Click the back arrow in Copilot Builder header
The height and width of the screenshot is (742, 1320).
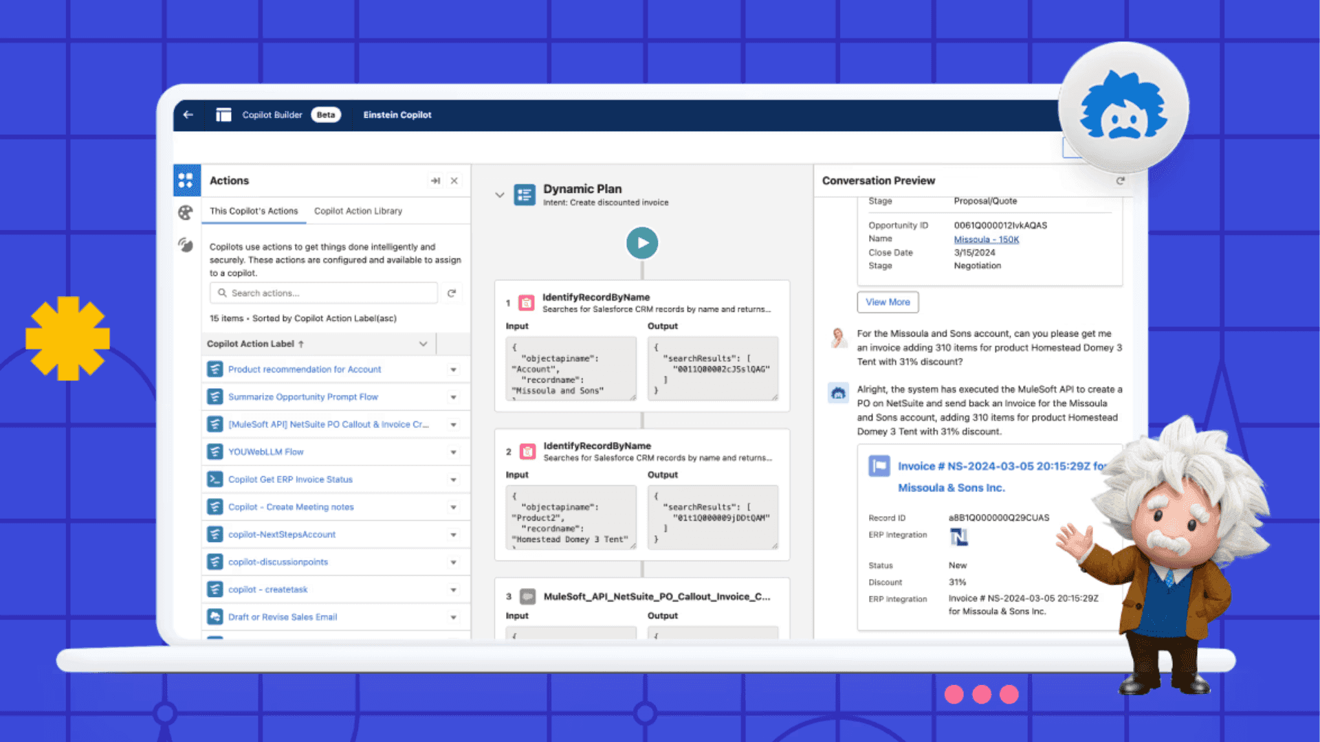[188, 115]
